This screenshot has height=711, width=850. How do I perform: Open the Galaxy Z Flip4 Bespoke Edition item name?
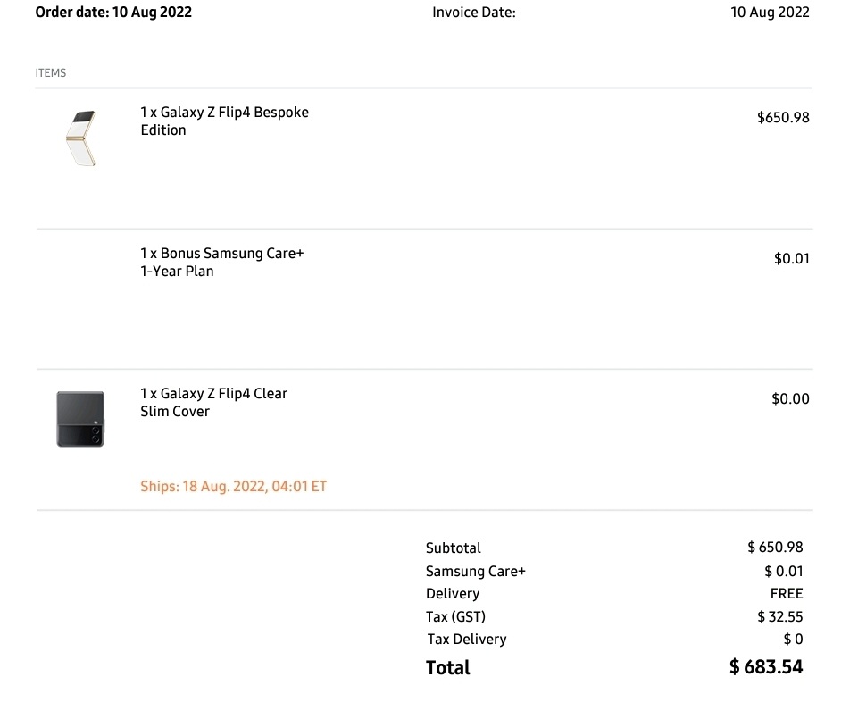tap(224, 121)
